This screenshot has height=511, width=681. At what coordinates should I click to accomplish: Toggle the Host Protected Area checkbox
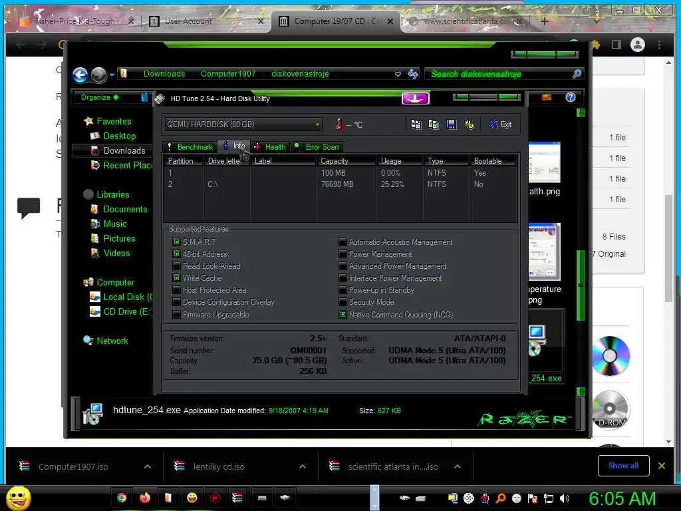[x=176, y=290]
